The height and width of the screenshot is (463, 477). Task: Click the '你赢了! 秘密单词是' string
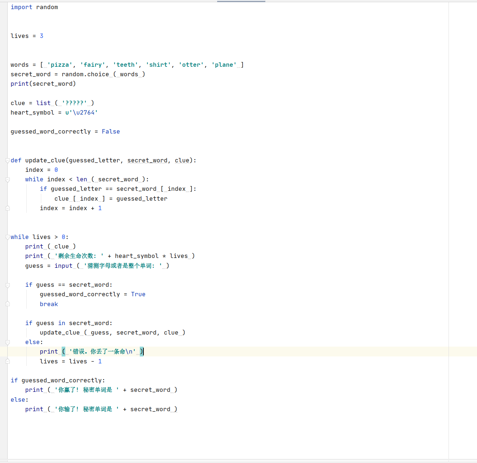(x=87, y=390)
